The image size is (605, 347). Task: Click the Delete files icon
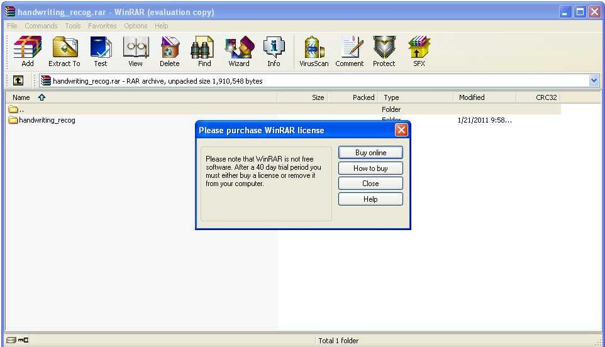point(169,52)
